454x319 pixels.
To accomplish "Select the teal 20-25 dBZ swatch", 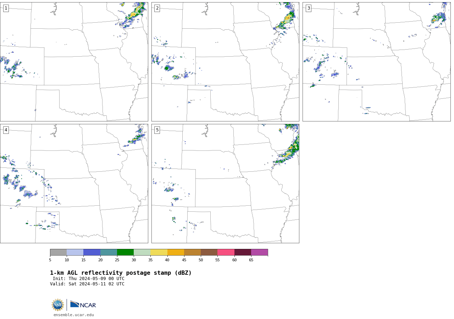I will [x=109, y=252].
